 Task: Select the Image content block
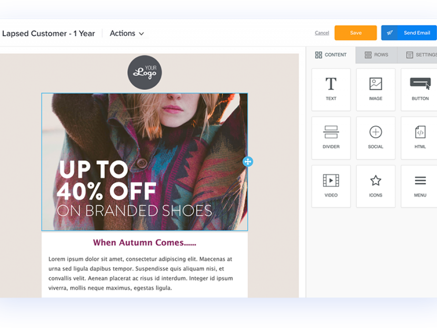376,89
